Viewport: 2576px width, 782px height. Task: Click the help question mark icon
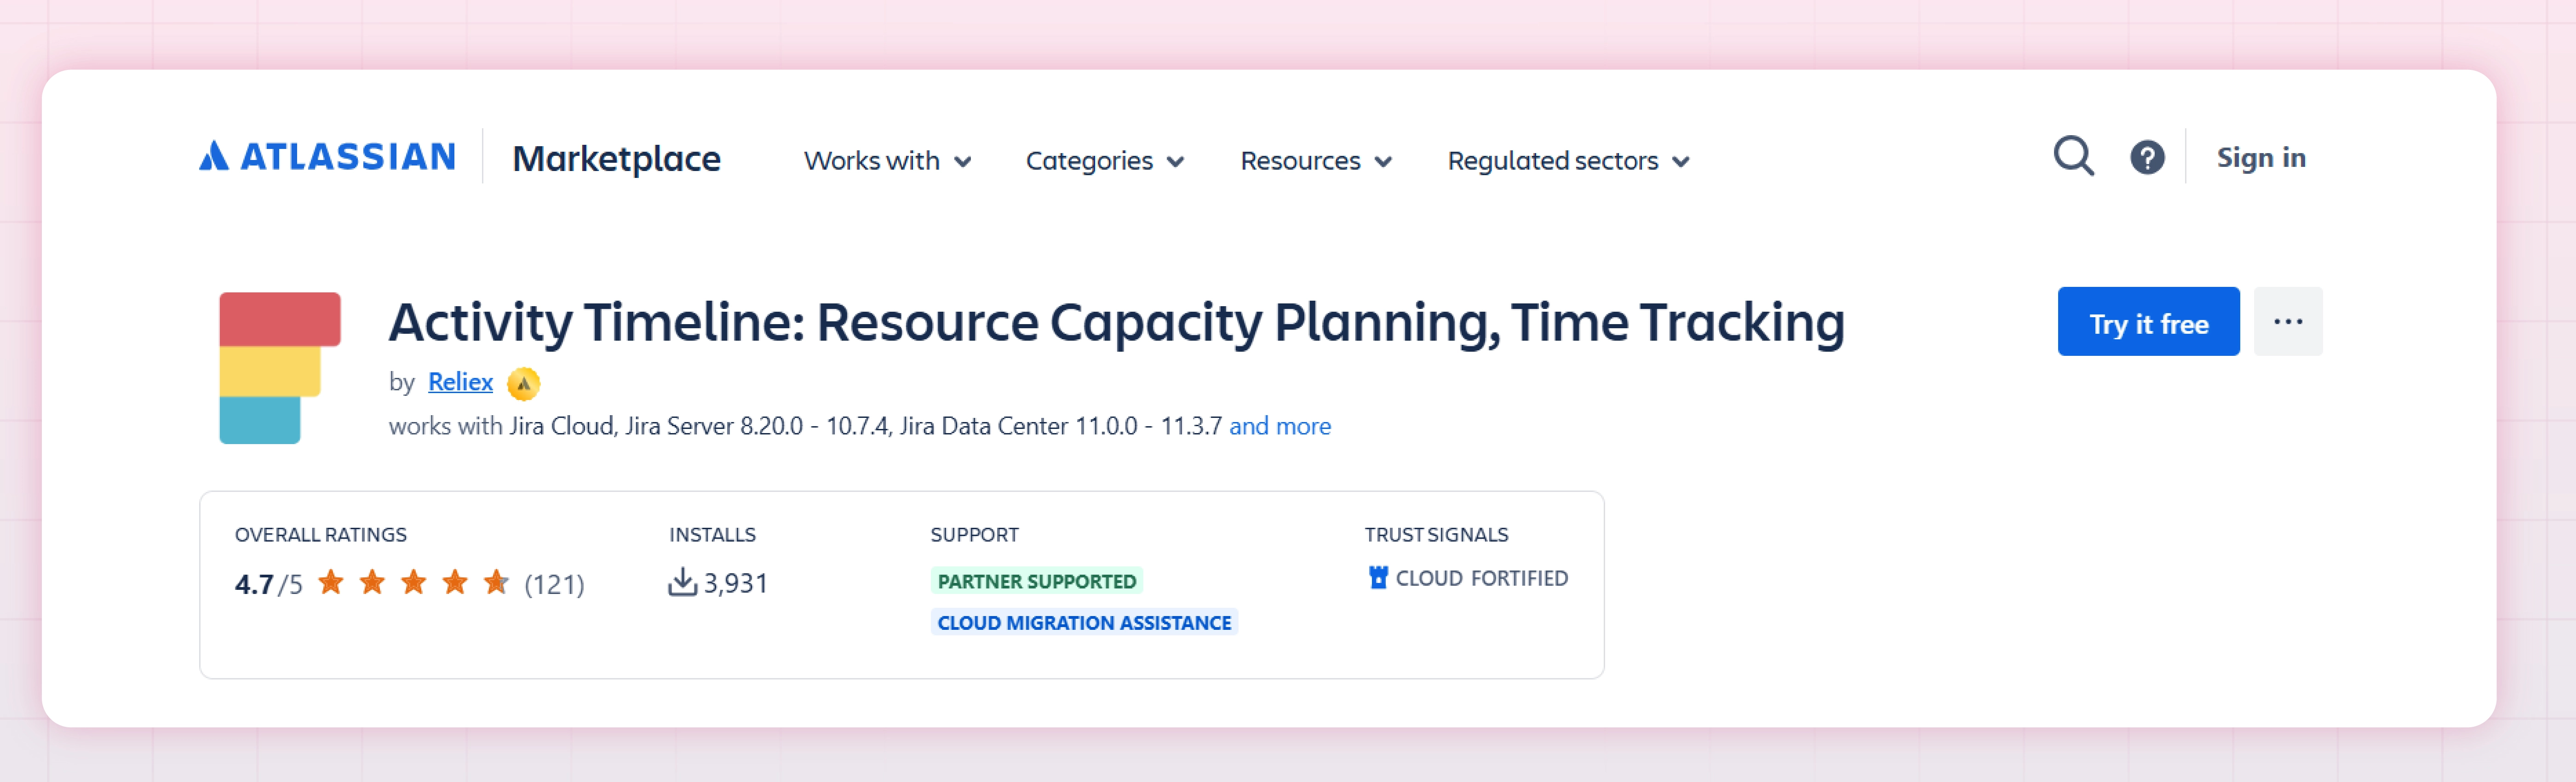2146,157
